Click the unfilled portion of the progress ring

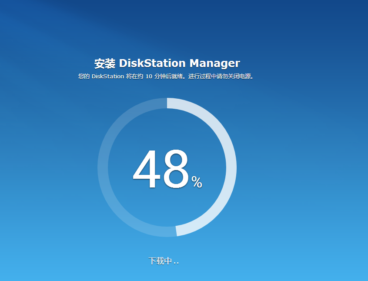click(103, 167)
